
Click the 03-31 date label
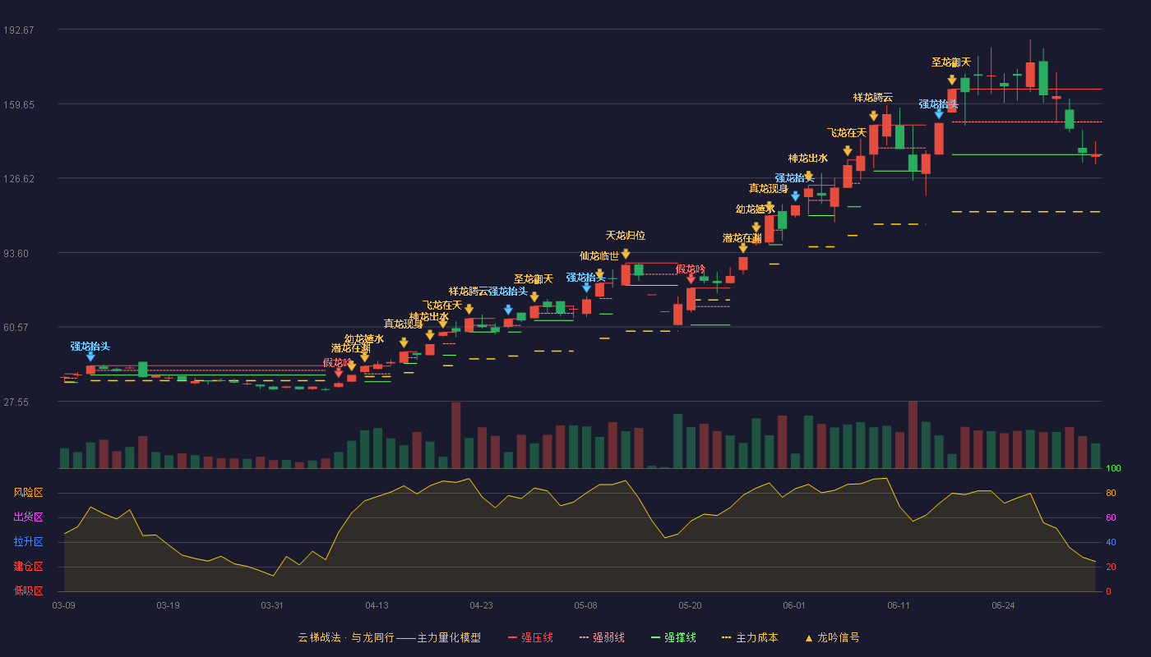(272, 605)
